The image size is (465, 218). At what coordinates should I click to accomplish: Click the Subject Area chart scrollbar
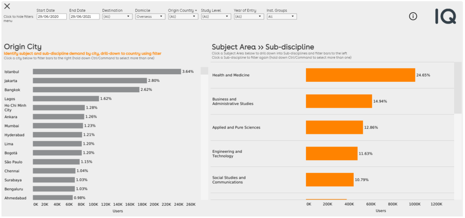coord(458,88)
